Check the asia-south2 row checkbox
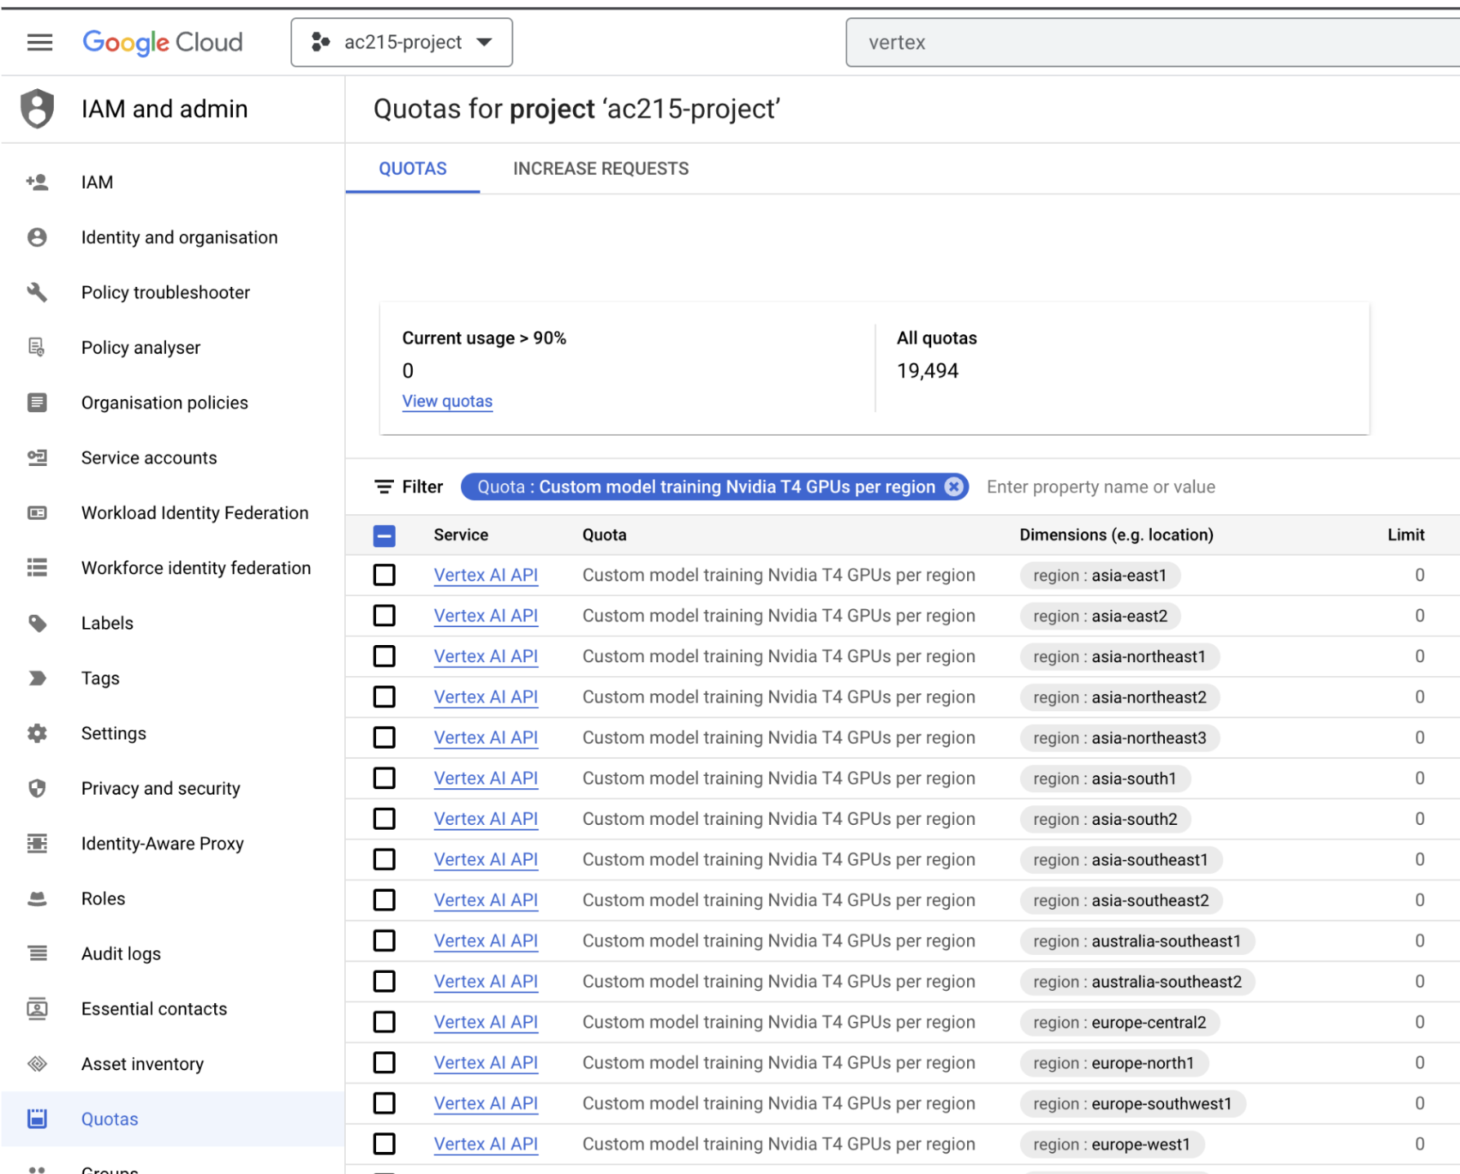The image size is (1460, 1174). pos(384,818)
